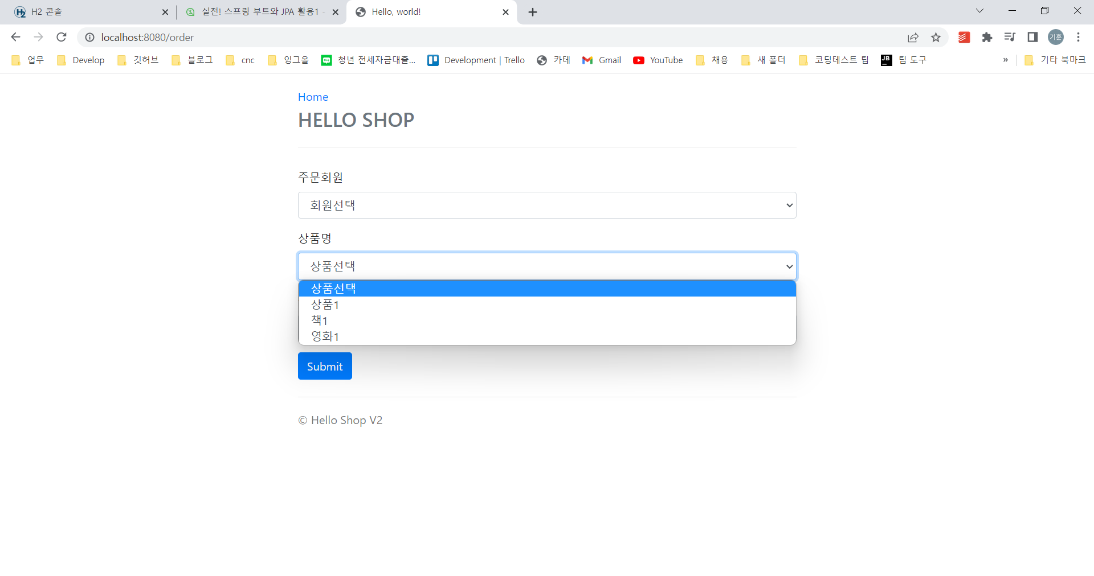Open the 회원선택 member dropdown

547,205
